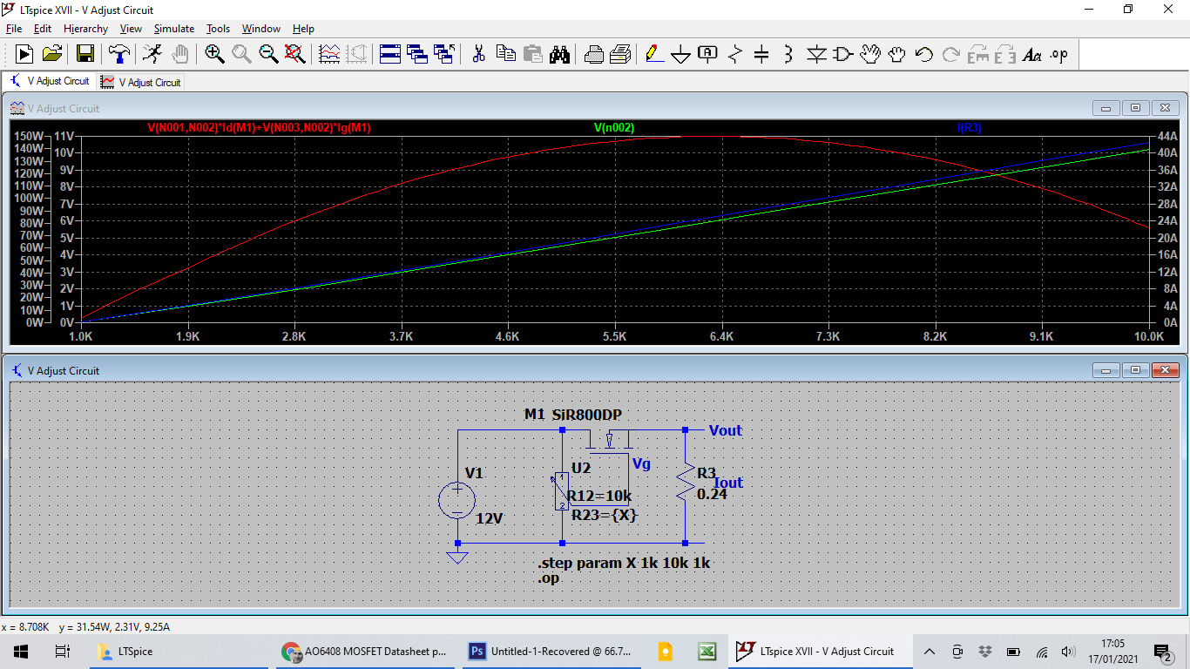This screenshot has width=1190, height=669.
Task: Click the green V(n002) trace label
Action: [x=614, y=128]
